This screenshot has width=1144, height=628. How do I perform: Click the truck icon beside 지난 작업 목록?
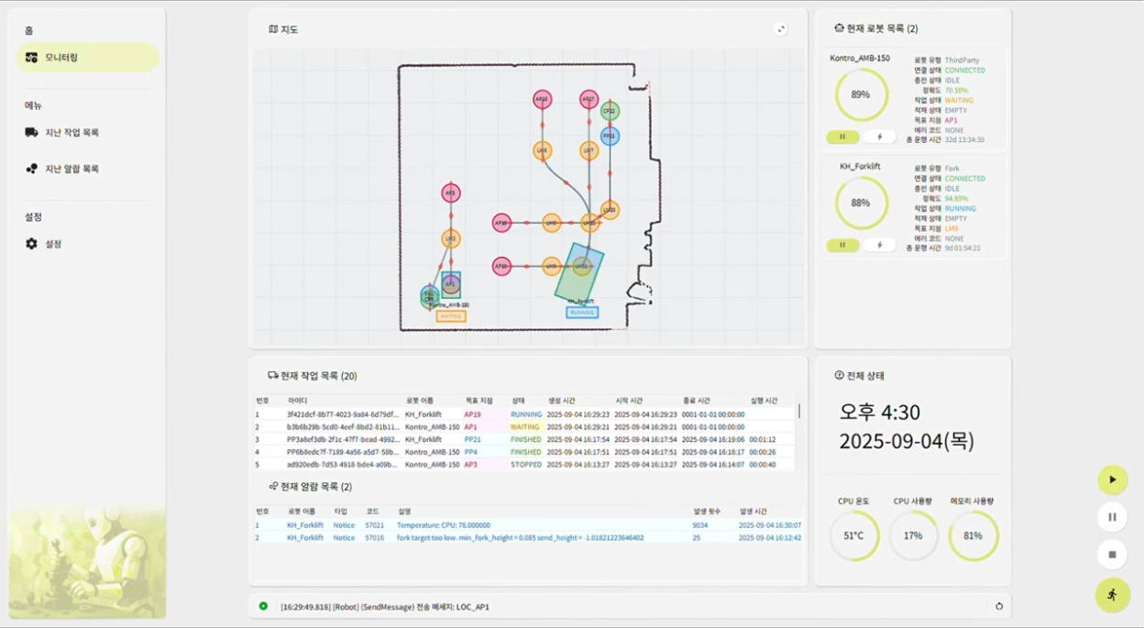32,132
